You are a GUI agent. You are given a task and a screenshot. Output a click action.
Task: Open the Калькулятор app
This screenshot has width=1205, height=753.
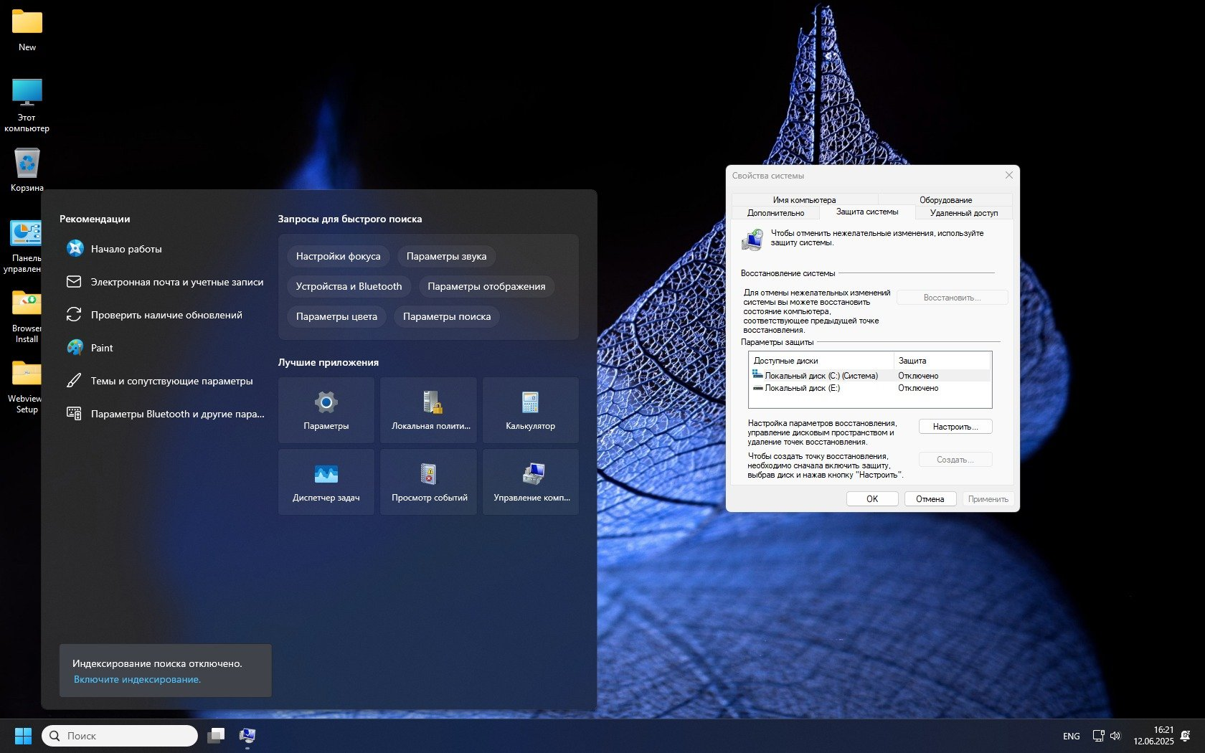pos(530,410)
